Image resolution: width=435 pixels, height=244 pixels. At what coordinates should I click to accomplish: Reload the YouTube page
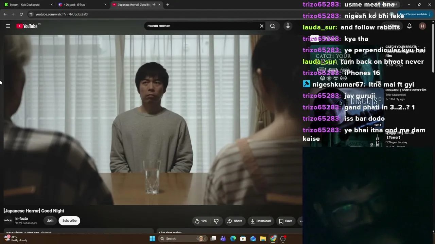click(21, 14)
